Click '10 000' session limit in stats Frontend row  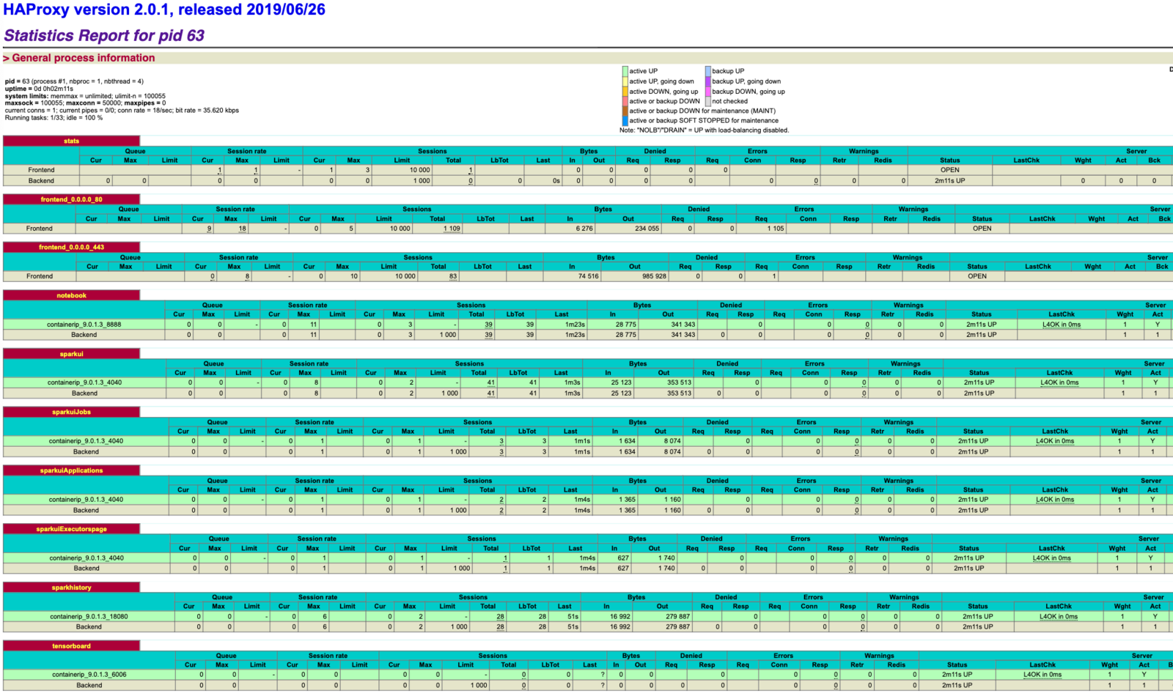coord(419,170)
